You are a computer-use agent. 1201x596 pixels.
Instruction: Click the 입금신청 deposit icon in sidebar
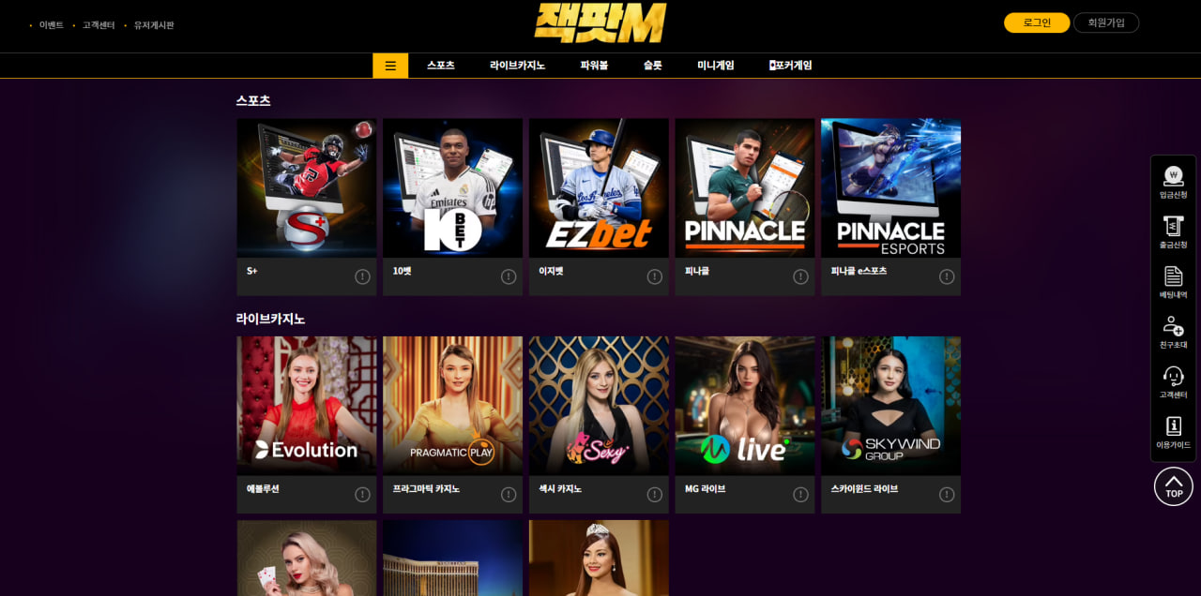point(1173,182)
